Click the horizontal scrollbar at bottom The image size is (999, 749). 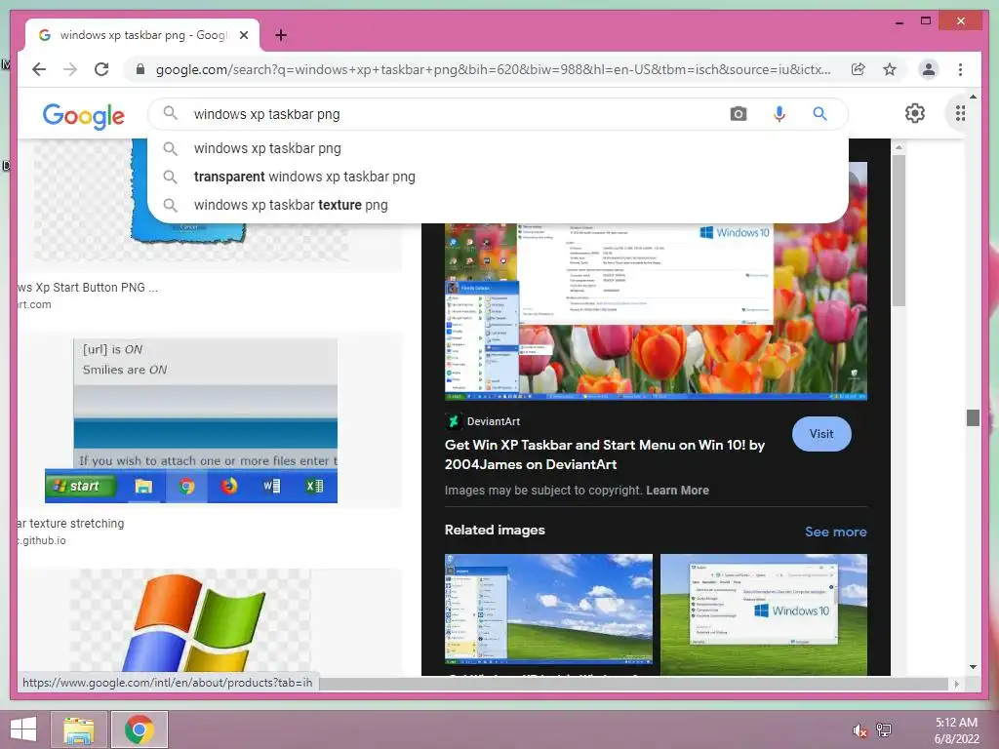point(634,684)
